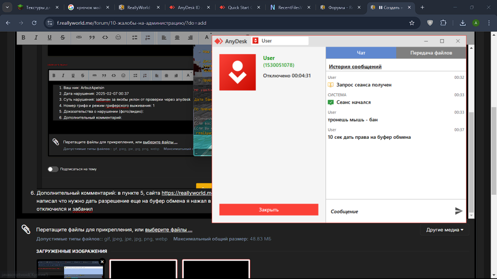This screenshot has height=279, width=497.
Task: Open the browser profile avatar 'A'
Action: click(x=476, y=23)
